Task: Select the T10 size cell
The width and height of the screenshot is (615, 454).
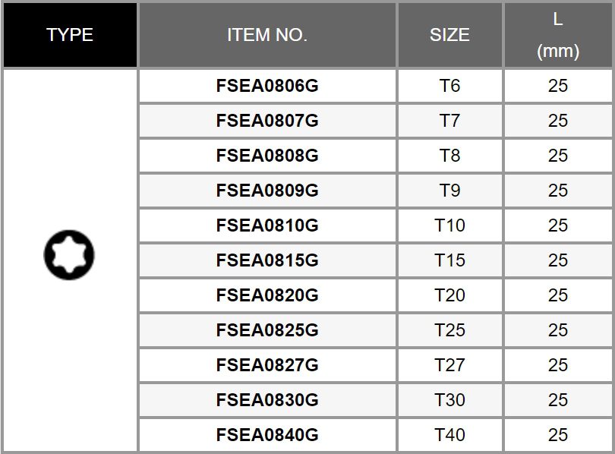Action: tap(449, 225)
